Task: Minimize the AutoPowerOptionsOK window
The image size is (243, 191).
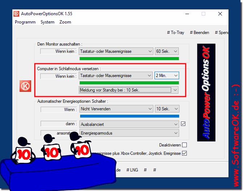Action: click(x=187, y=14)
